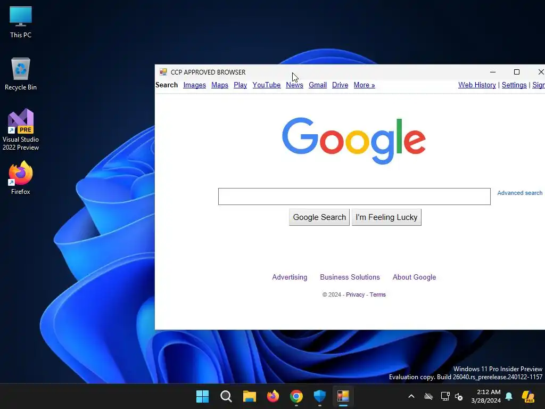
Task: Open Web History link
Action: [477, 85]
